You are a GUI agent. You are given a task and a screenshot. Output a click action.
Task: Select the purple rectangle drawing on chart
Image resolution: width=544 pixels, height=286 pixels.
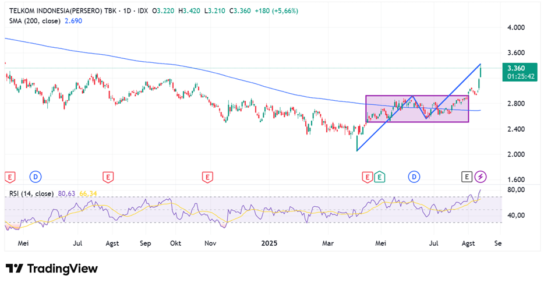click(x=417, y=96)
